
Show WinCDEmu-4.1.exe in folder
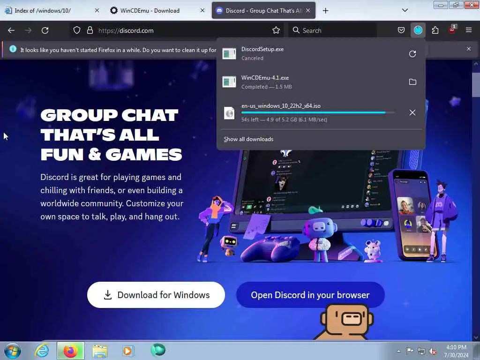412,82
